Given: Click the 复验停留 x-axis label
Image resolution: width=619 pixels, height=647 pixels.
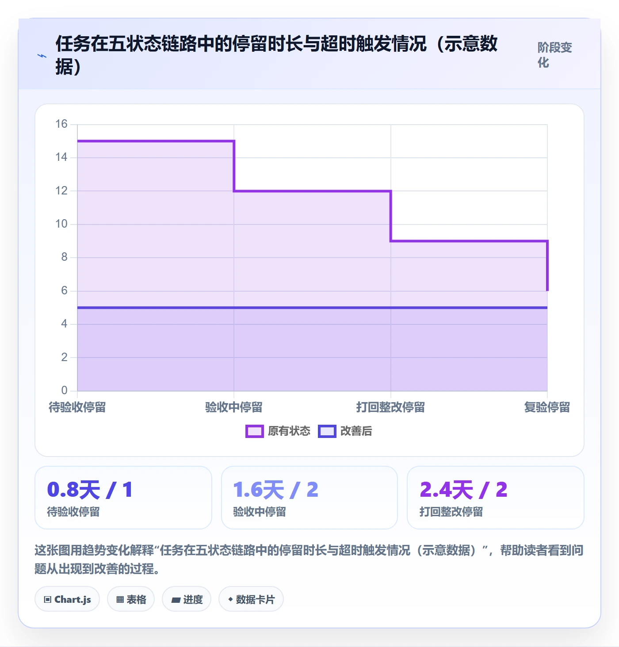Looking at the screenshot, I should 547,407.
